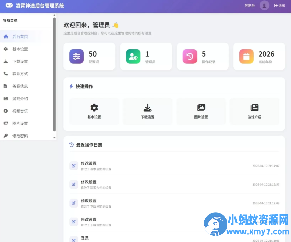
Task: Select 后台首页 in the navigation menu
Action: (x=20, y=36)
